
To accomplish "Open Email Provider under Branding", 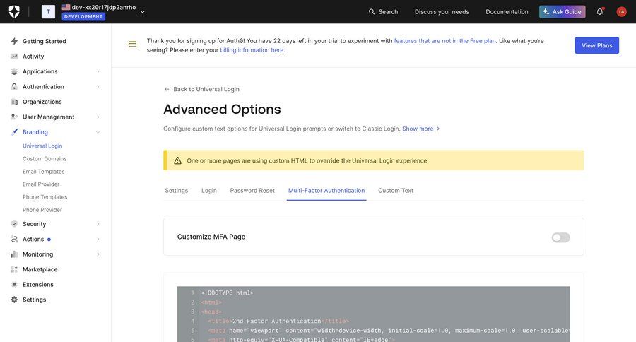I will pyautogui.click(x=41, y=184).
